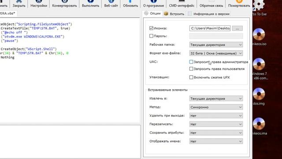282x159 pixels.
Task: Click the icon path input field
Action: pyautogui.click(x=210, y=28)
